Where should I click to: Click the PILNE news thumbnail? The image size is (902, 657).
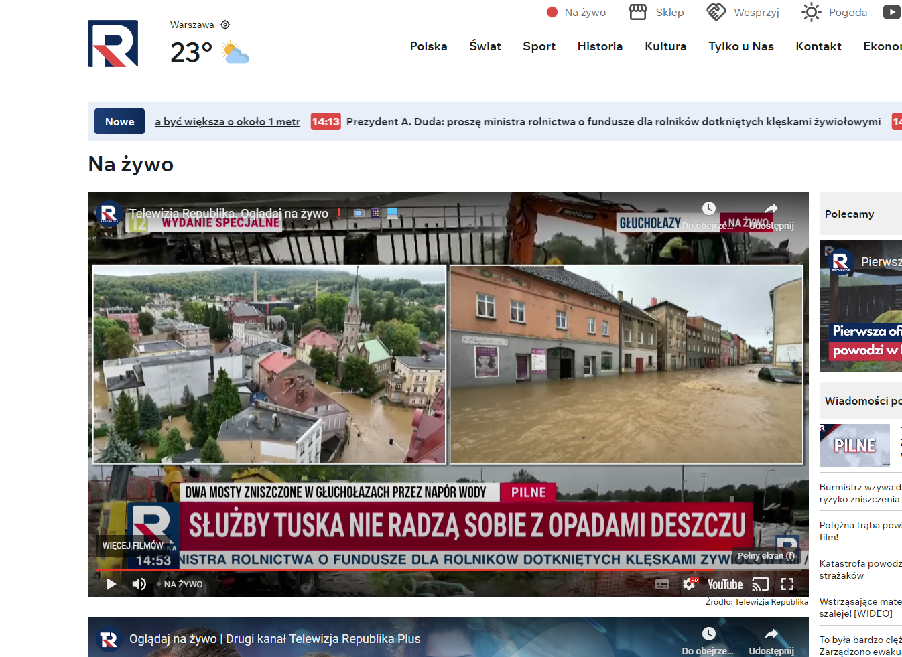click(854, 445)
